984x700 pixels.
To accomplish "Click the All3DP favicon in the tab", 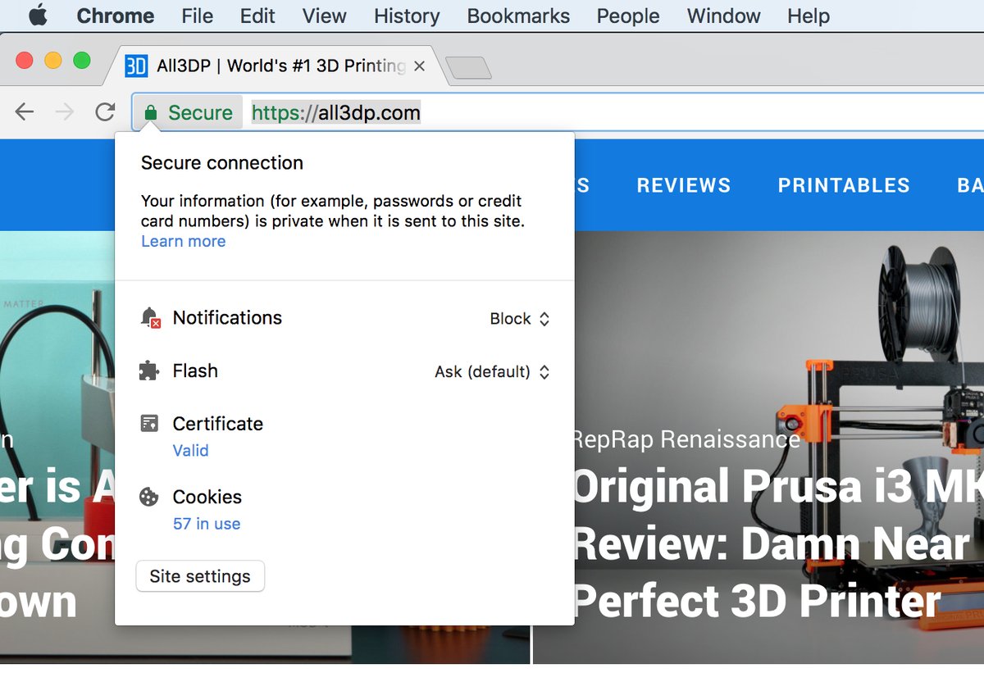I will [136, 66].
